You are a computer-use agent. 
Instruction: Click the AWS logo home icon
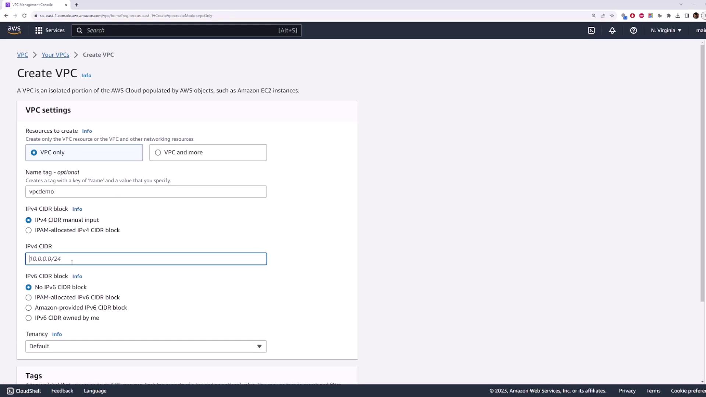[x=14, y=30]
